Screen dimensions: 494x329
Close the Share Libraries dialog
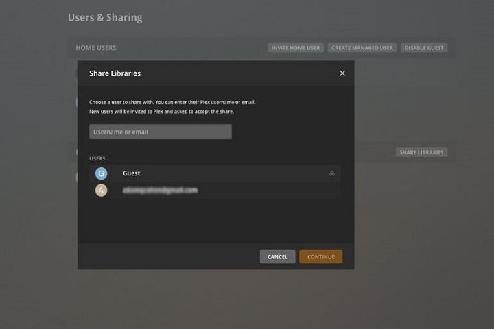(x=342, y=73)
